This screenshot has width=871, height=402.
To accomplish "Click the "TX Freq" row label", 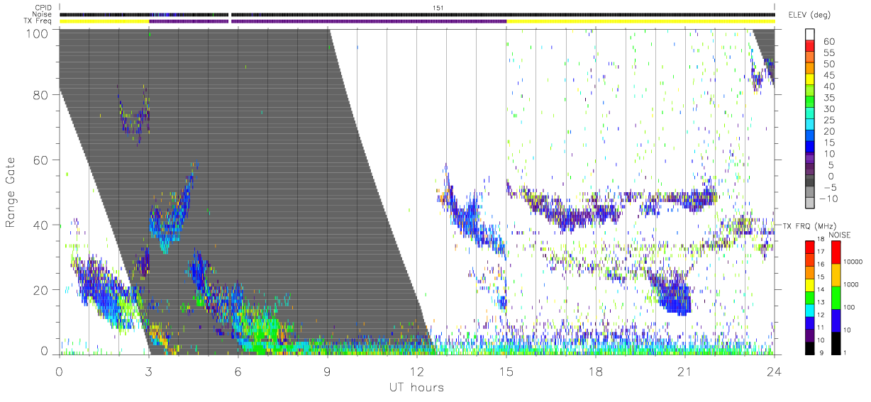I will coord(39,21).
